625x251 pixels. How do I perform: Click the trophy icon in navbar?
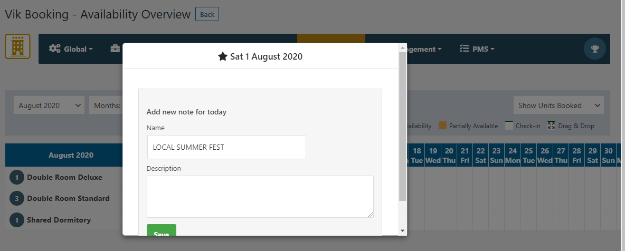595,49
